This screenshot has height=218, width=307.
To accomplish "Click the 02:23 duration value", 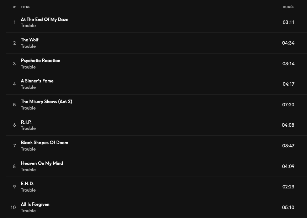I will pos(288,187).
